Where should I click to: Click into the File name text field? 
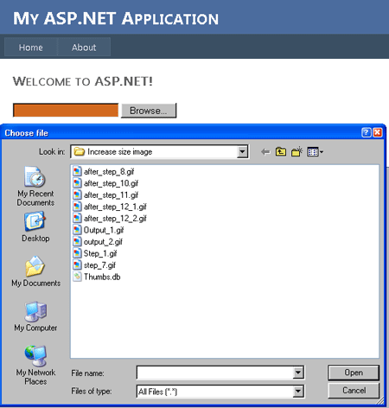coord(215,373)
